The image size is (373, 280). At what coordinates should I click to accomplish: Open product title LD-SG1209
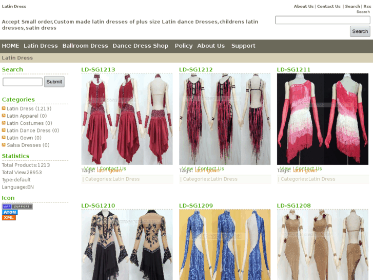tap(196, 206)
